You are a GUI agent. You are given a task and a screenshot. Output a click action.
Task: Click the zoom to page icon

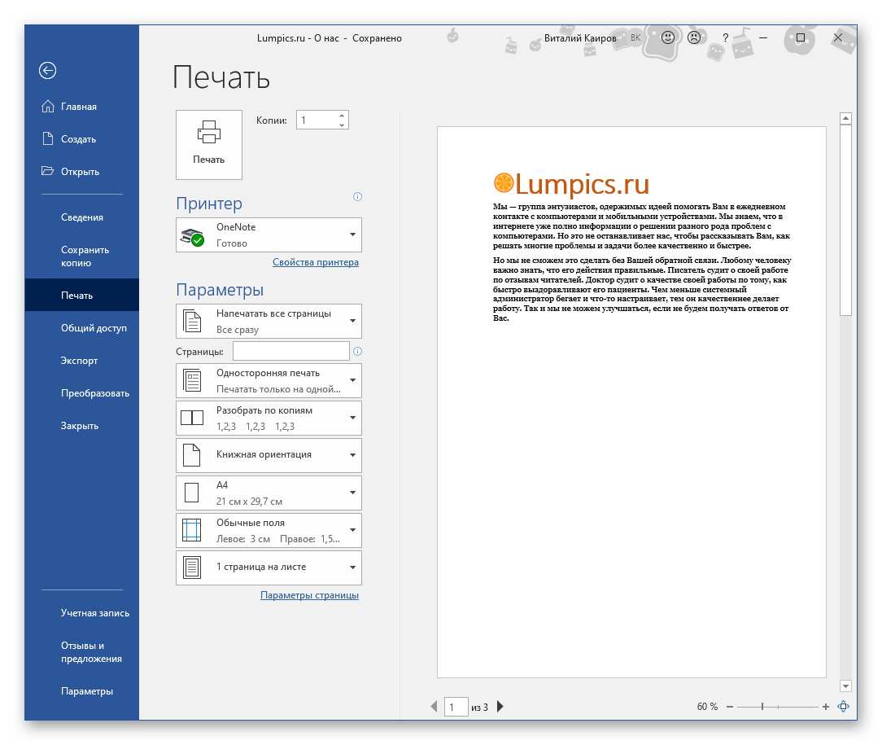point(844,707)
